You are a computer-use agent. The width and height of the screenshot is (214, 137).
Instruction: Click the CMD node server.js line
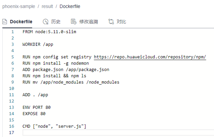[54, 126]
